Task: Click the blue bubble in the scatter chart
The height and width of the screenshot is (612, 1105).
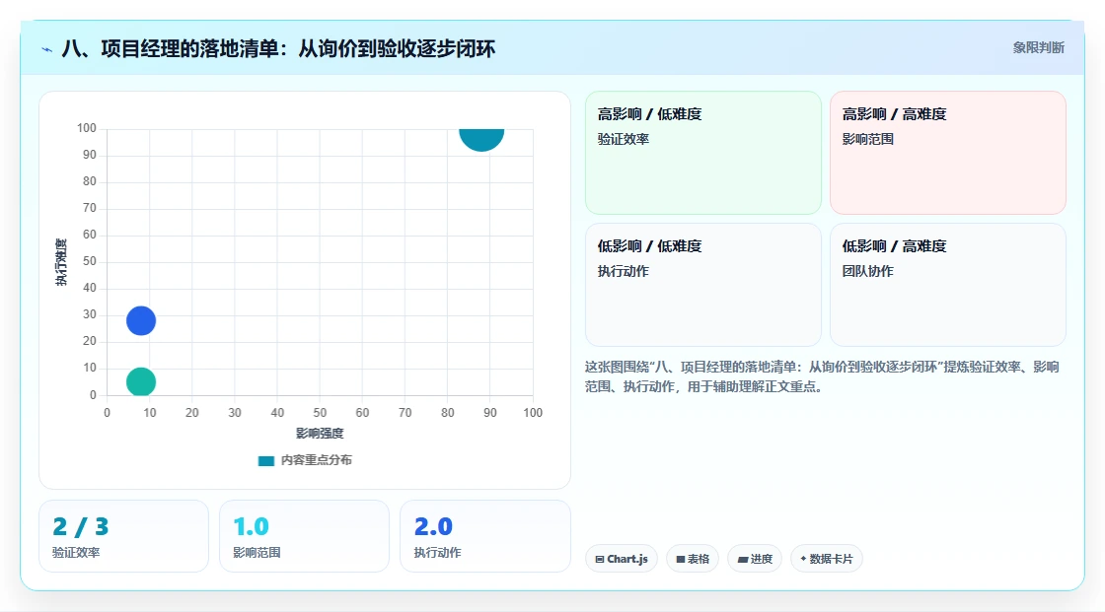Action: click(141, 321)
